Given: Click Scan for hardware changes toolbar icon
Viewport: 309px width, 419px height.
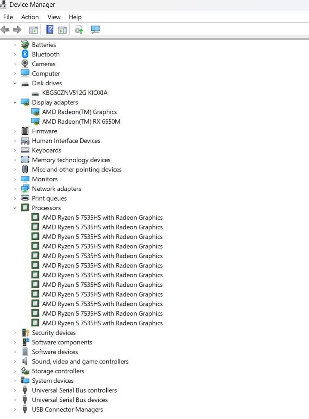Looking at the screenshot, I should 95,29.
